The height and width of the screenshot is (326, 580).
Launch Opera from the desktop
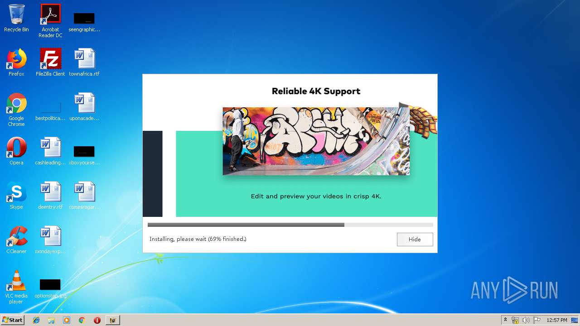[x=16, y=151]
